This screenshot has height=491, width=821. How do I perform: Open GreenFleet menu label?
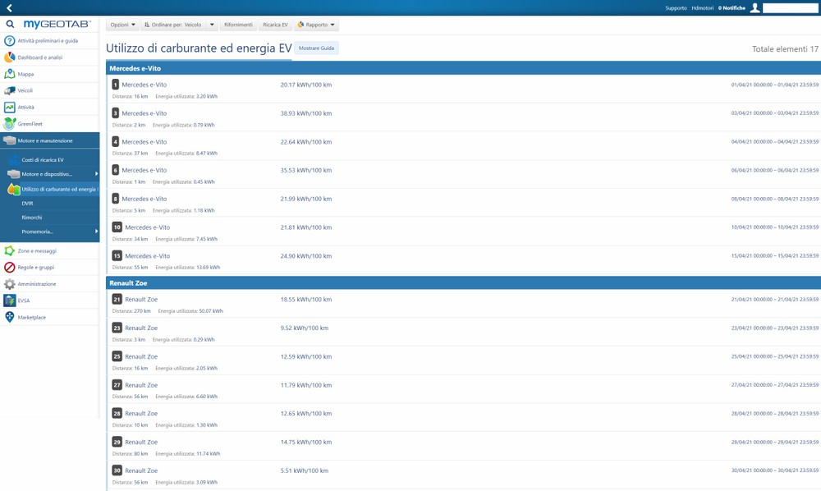click(30, 124)
